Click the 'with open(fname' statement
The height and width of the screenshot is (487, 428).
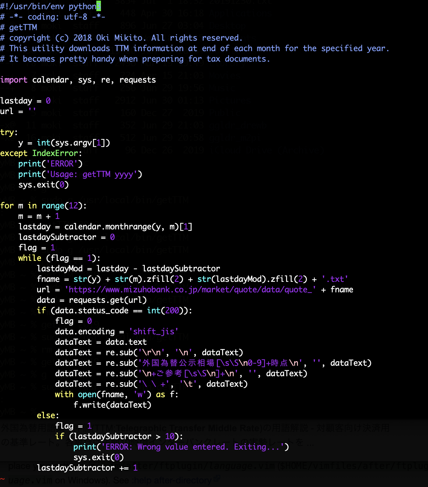pos(89,395)
